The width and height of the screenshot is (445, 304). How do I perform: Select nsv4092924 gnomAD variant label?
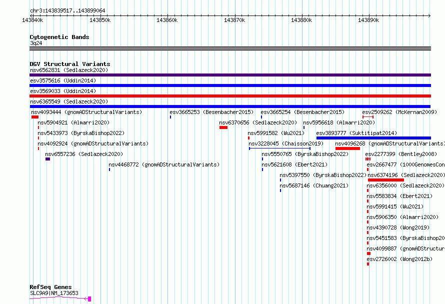click(x=93, y=143)
